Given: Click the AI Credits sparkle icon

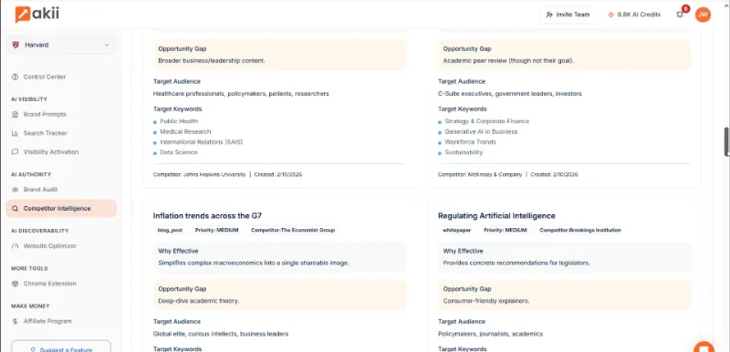Looking at the screenshot, I should (x=610, y=15).
